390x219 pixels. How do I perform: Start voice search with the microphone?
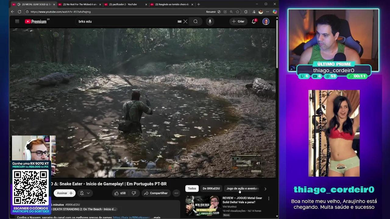tap(210, 21)
